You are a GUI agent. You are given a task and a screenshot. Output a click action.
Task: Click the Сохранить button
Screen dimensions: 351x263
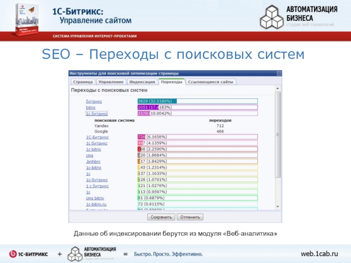click(x=161, y=217)
